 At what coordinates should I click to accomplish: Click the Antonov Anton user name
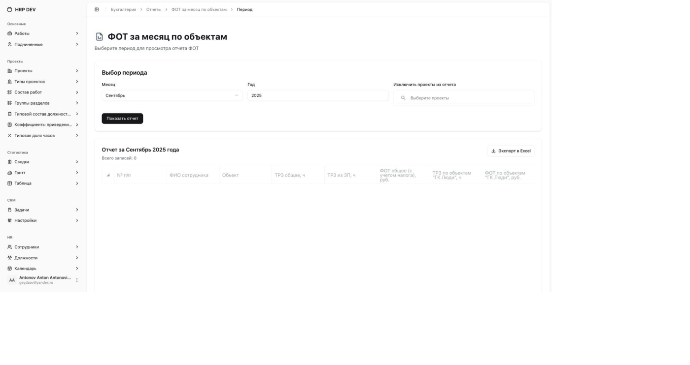pyautogui.click(x=45, y=277)
